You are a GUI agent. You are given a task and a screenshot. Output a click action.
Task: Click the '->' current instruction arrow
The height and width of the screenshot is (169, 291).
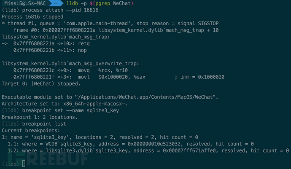tap(5, 43)
